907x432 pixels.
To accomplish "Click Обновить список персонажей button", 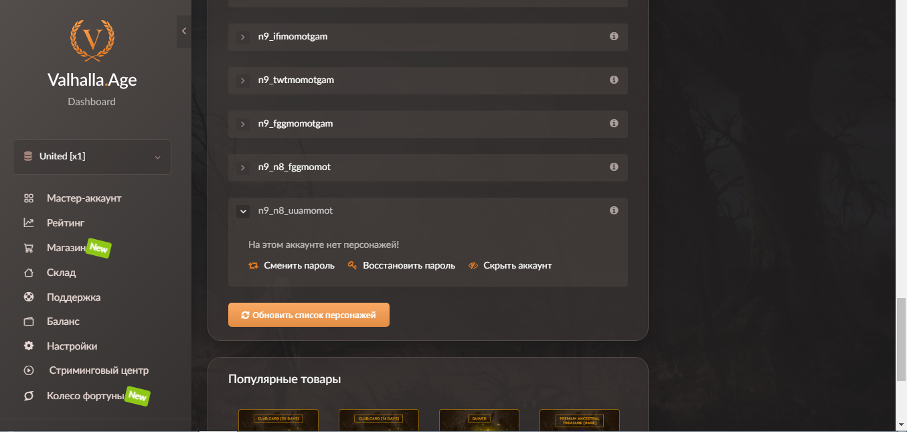I will click(309, 315).
